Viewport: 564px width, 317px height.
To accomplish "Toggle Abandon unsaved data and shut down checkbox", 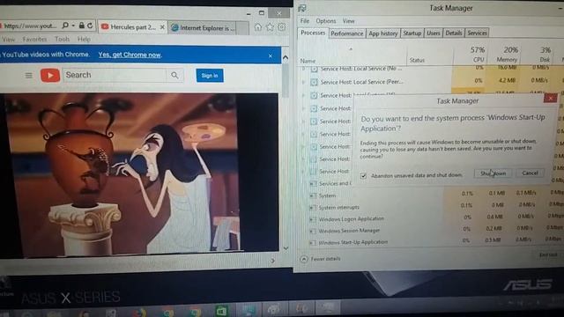I will (363, 176).
